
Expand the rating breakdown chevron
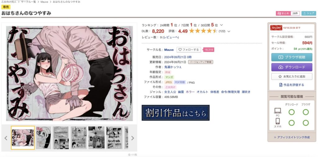pos(229,31)
